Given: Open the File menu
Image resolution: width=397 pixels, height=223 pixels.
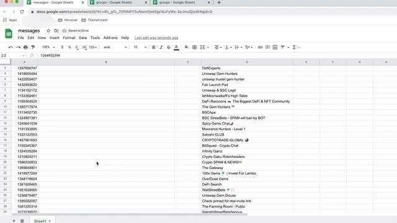Looking at the screenshot, I should click(x=20, y=38).
